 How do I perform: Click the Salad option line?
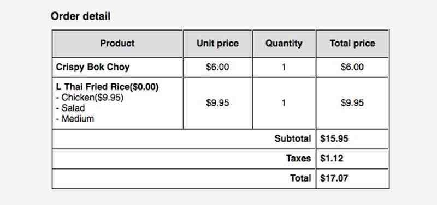(x=70, y=108)
